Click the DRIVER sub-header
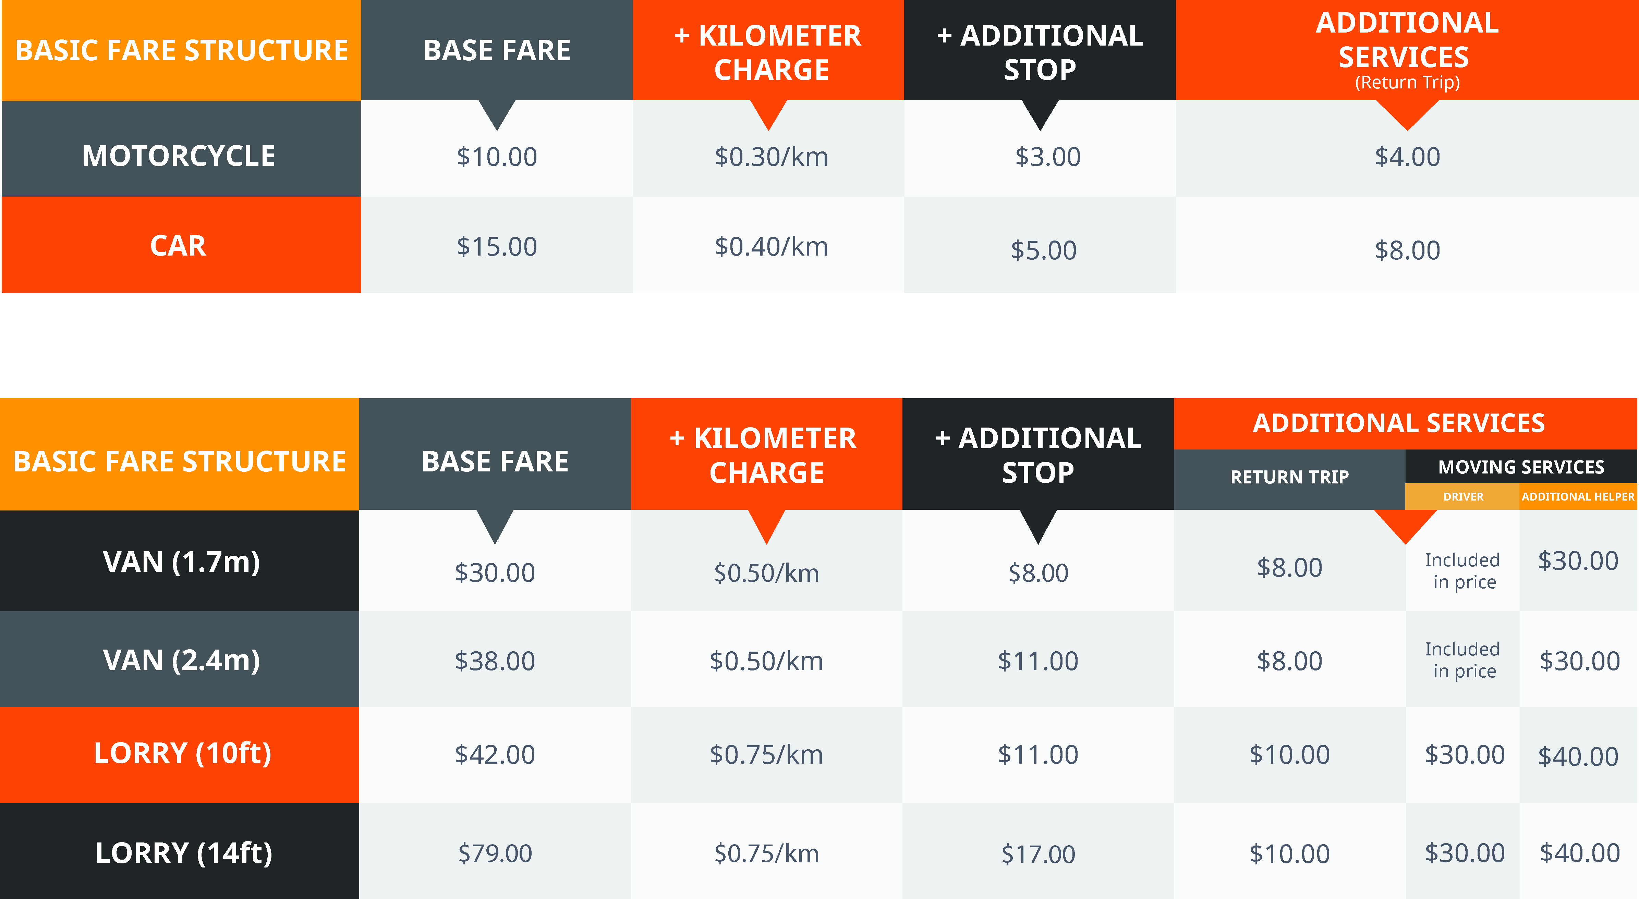This screenshot has height=899, width=1639. pos(1464,496)
